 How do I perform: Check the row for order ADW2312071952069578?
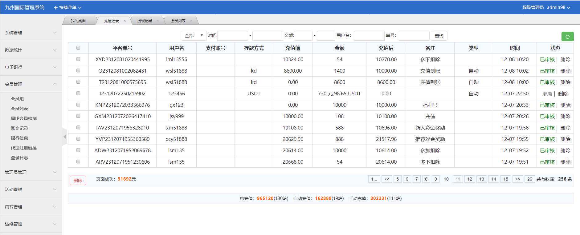click(78, 150)
